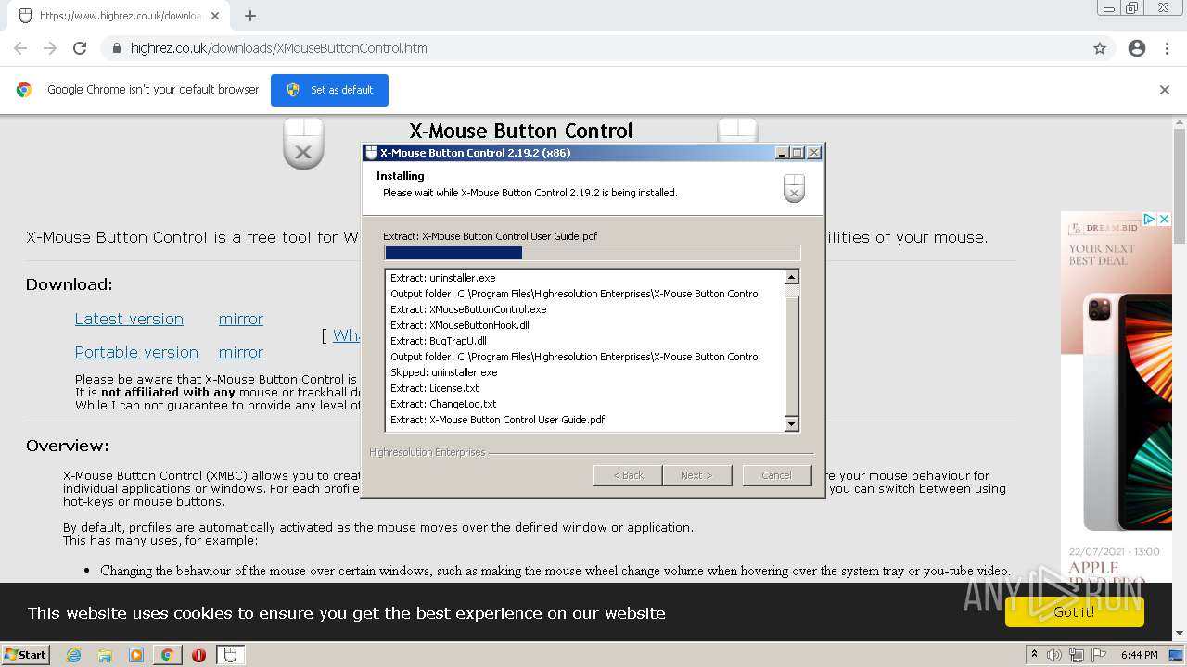The height and width of the screenshot is (667, 1187).
Task: Click the X-Mouse Button Control page title
Action: tap(521, 131)
